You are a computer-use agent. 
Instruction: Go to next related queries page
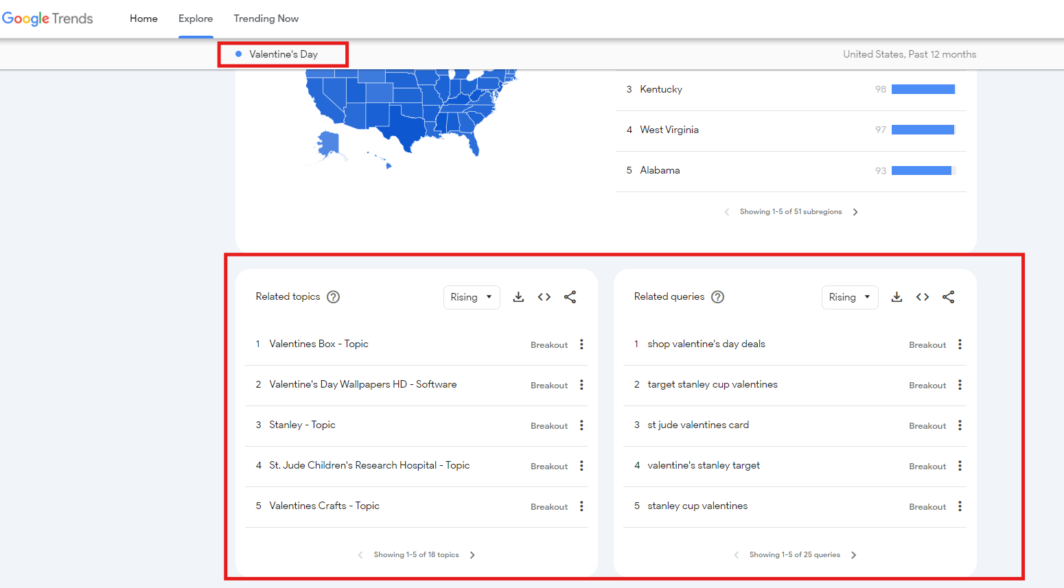tap(853, 555)
